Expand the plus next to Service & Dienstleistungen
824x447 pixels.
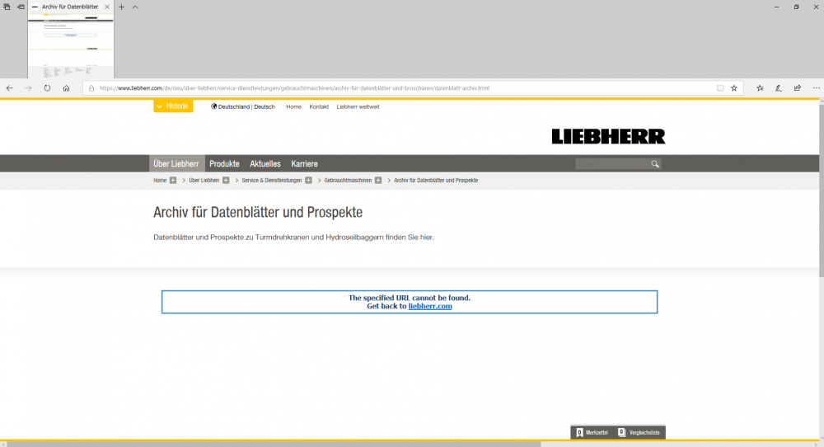click(308, 181)
